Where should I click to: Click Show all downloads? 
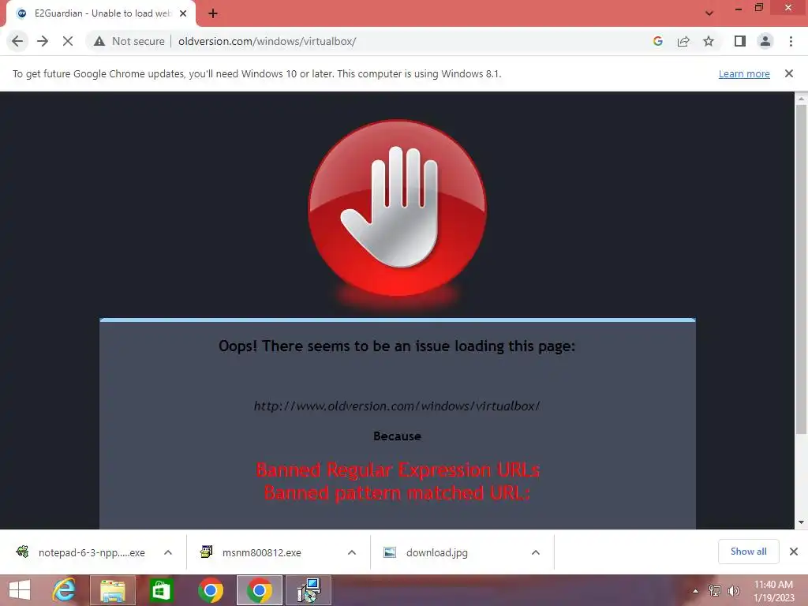click(748, 552)
